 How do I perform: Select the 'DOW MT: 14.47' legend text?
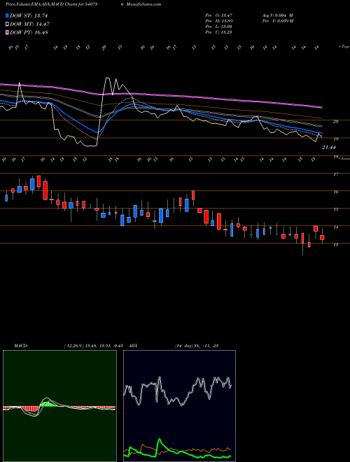point(29,24)
